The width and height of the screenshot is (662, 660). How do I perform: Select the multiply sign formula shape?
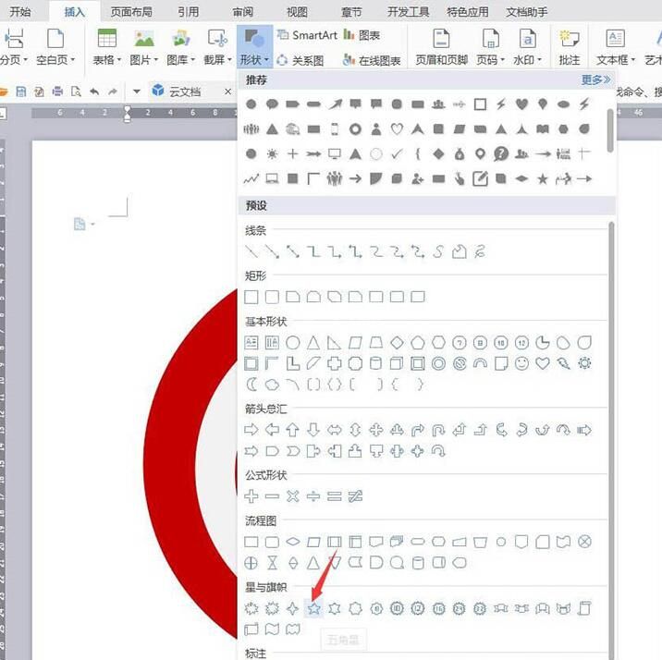point(292,496)
